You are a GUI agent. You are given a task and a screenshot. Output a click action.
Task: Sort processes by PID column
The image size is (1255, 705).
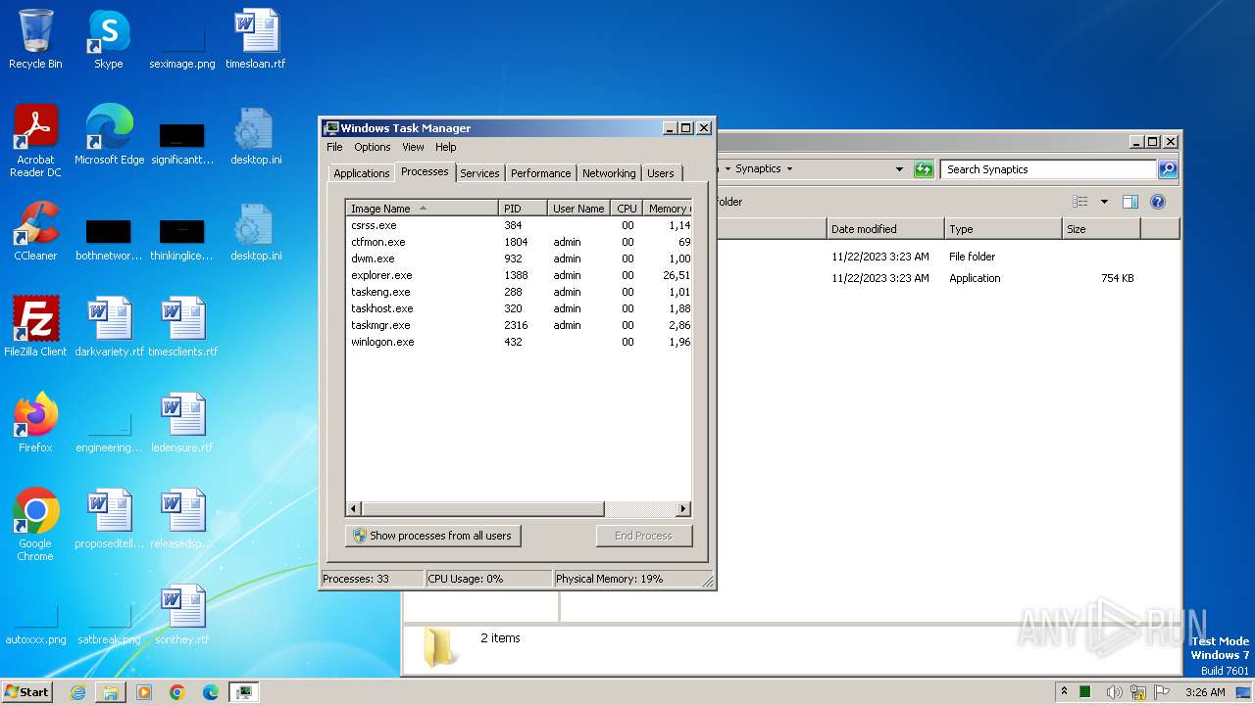coord(523,209)
